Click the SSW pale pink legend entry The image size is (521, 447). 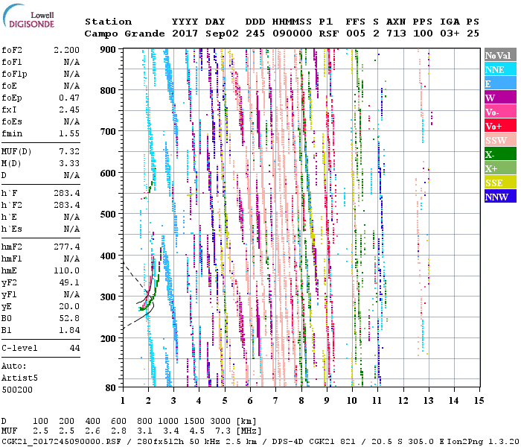pos(499,140)
